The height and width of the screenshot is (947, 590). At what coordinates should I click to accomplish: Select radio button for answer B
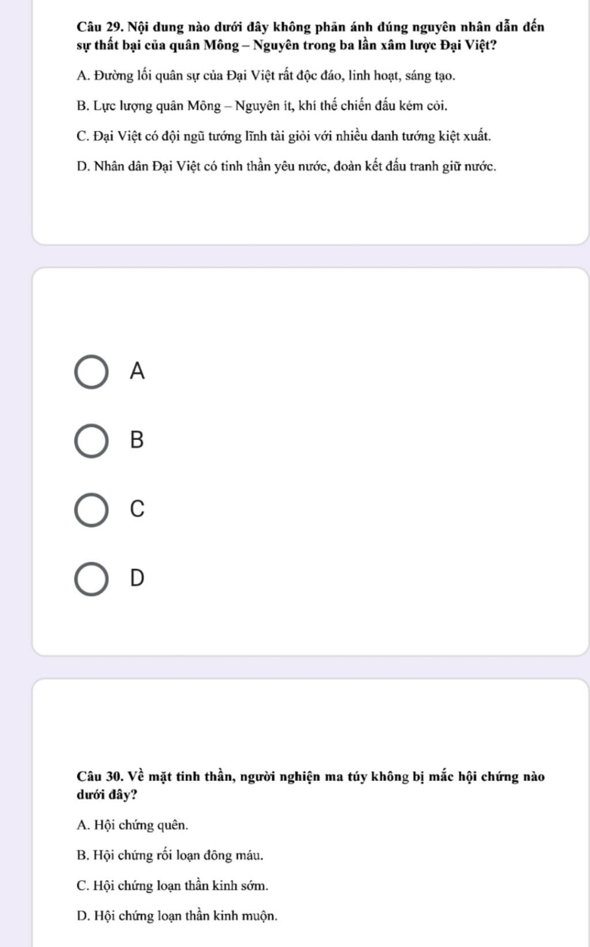(x=91, y=441)
